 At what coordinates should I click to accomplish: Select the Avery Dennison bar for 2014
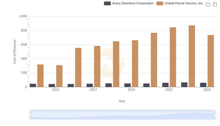click(33, 86)
